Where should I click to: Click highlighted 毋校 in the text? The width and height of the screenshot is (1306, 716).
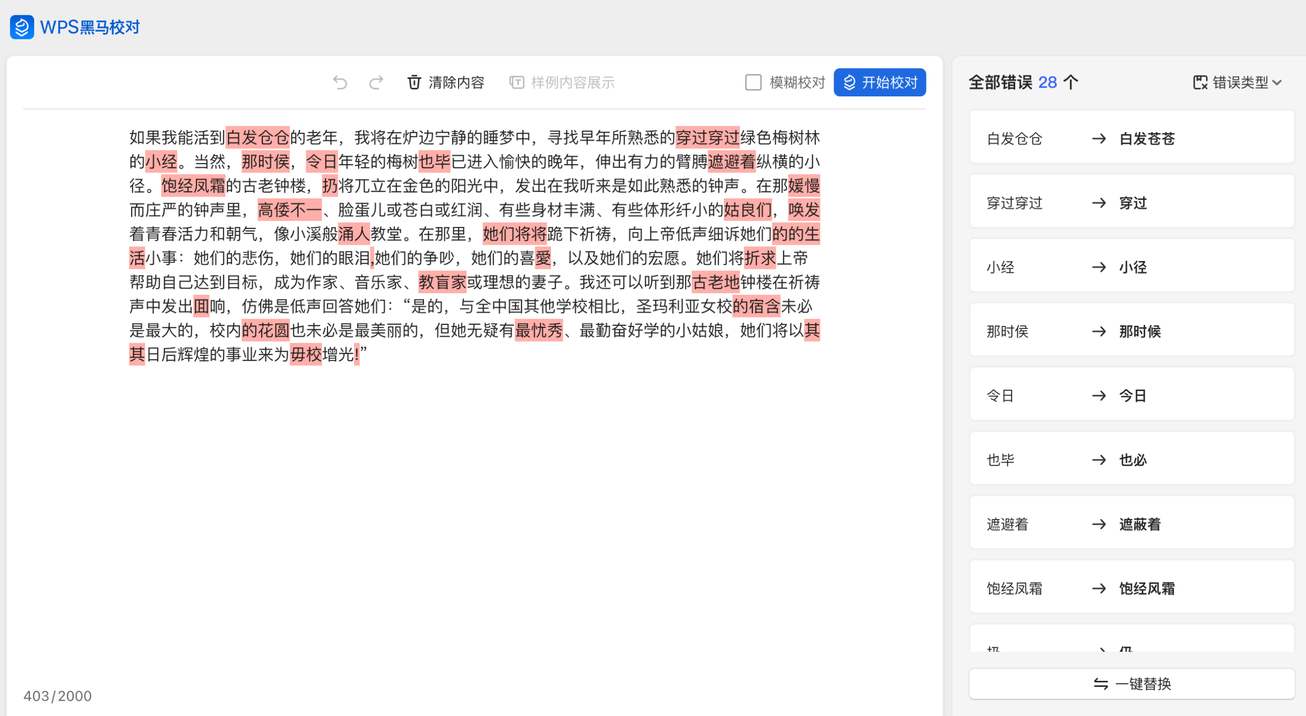click(306, 354)
